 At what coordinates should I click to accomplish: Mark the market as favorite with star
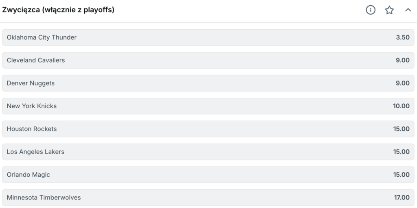click(389, 10)
